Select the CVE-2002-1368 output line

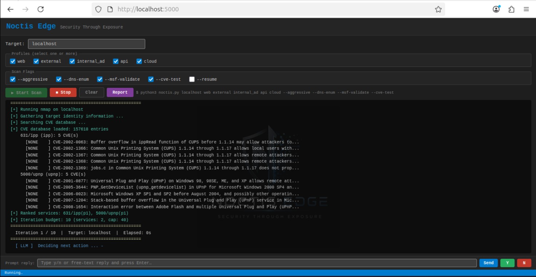pyautogui.click(x=162, y=161)
